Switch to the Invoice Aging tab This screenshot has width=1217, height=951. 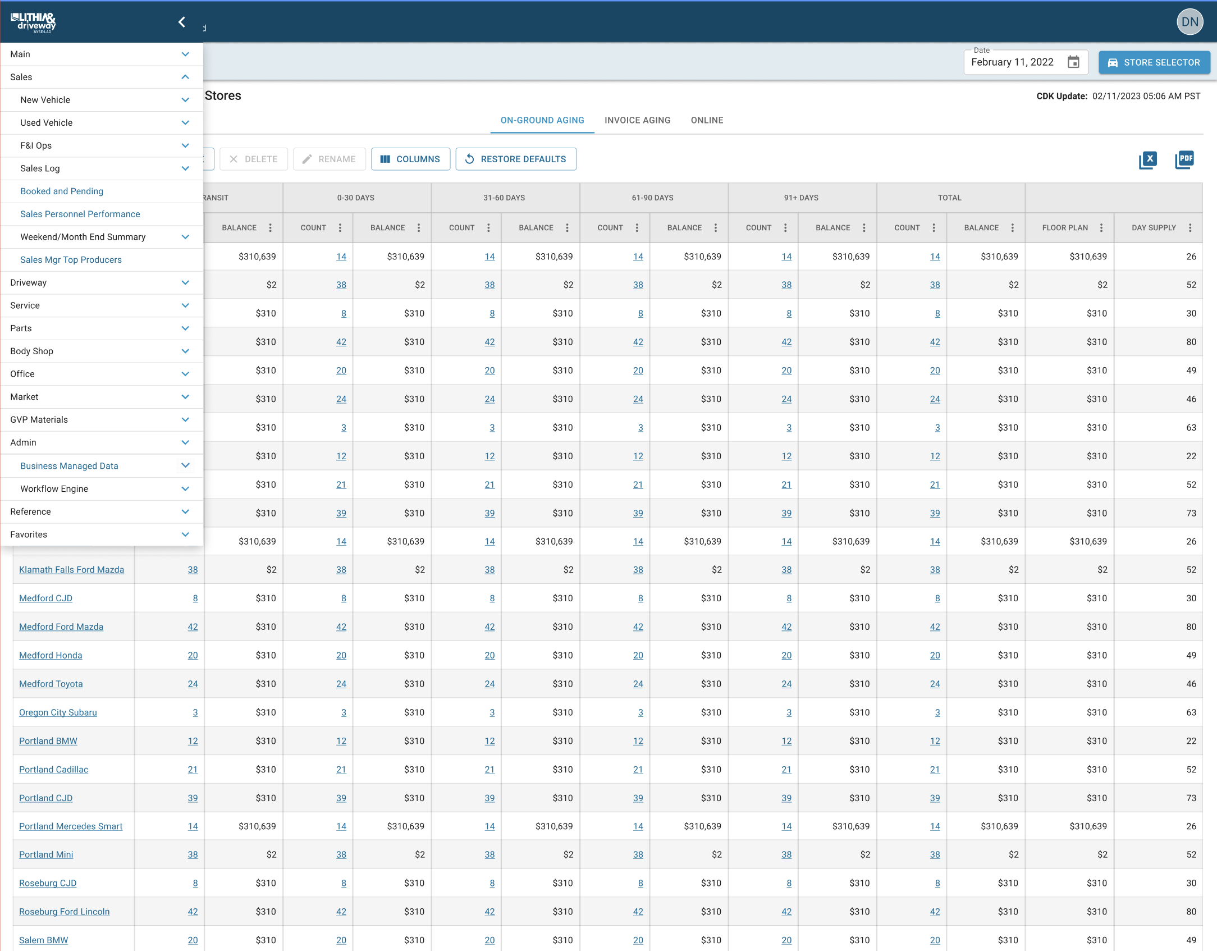[637, 120]
